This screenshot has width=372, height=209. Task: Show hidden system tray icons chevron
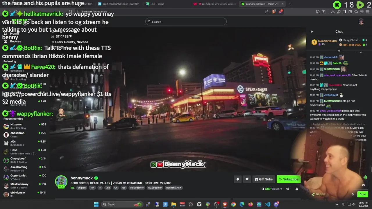337,204
